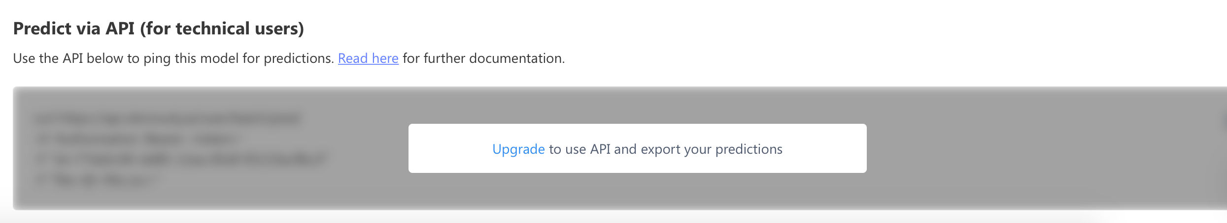Click empty gray area right of upgrade banner
1227x223 pixels.
[x=1035, y=148]
